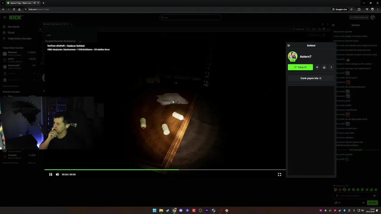Open Takip Edilen Kanallar menu item
The height and width of the screenshot is (214, 381).
pyautogui.click(x=20, y=39)
